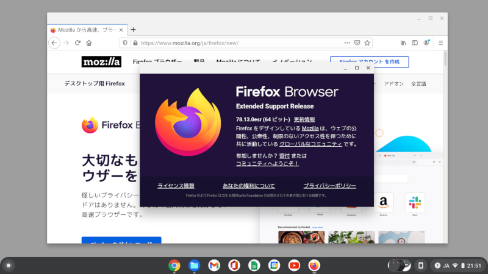Go to the Firefox home page icon
The height and width of the screenshot is (274, 488).
pyautogui.click(x=89, y=43)
